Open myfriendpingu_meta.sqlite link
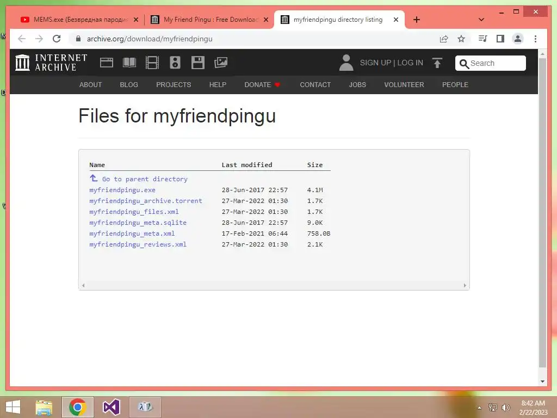557x418 pixels. [x=138, y=223]
